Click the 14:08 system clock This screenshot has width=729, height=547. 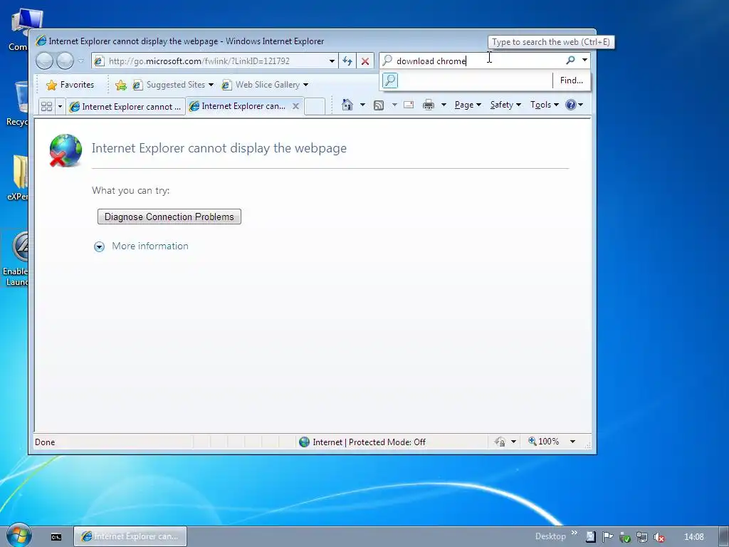(x=693, y=537)
